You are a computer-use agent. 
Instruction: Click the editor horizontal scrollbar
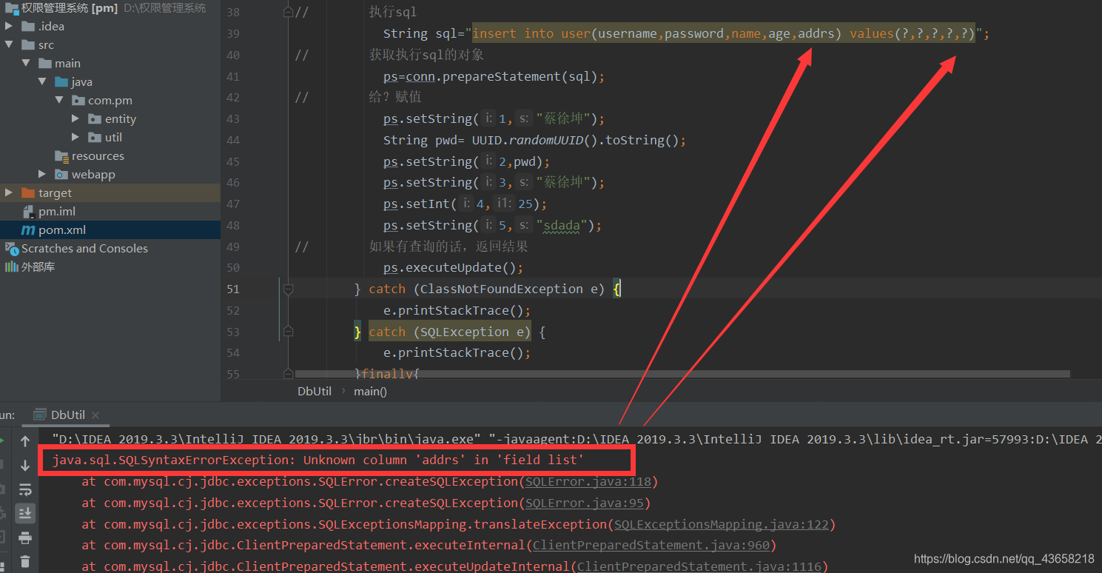point(682,374)
